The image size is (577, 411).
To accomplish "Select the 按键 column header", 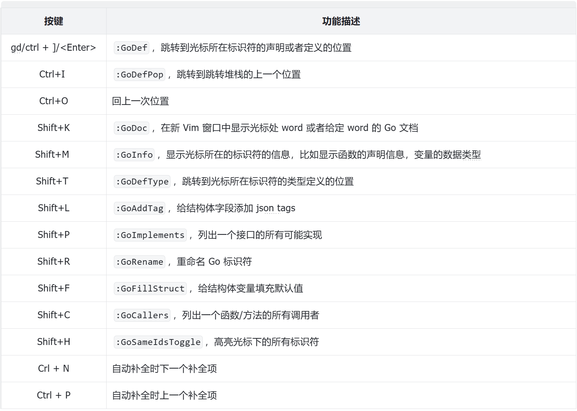I will coord(54,21).
